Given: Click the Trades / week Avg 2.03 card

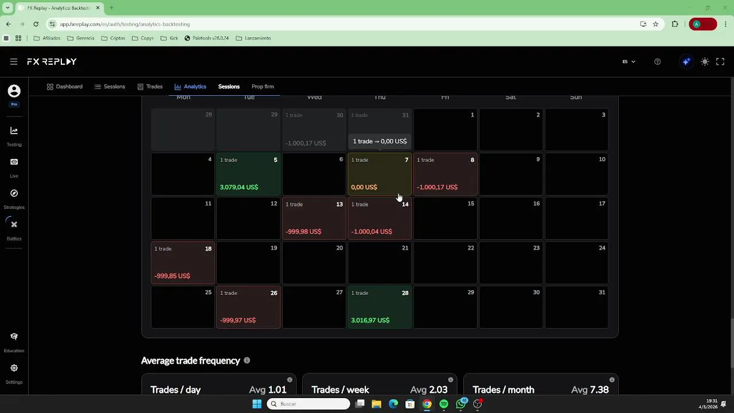Looking at the screenshot, I should (x=380, y=384).
